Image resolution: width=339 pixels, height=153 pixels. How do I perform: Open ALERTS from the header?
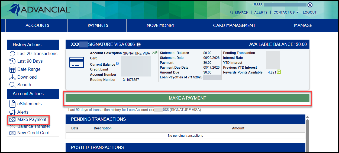pos(261,12)
